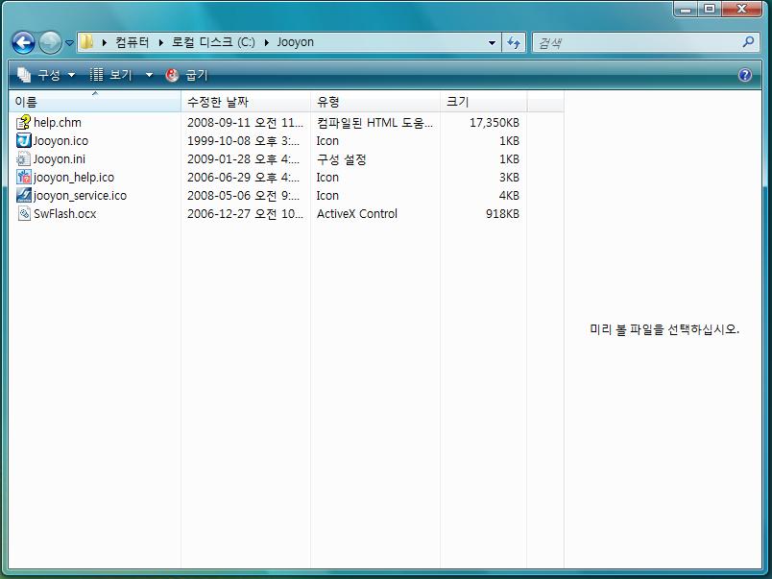Click the 2006-06-29 modified date cell
Image resolution: width=772 pixels, height=579 pixels.
(243, 178)
